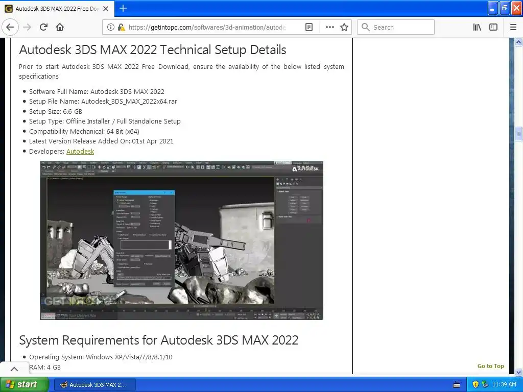523x392 pixels.
Task: Click the Autodesk 3DS MAX taskbar button
Action: (94, 385)
